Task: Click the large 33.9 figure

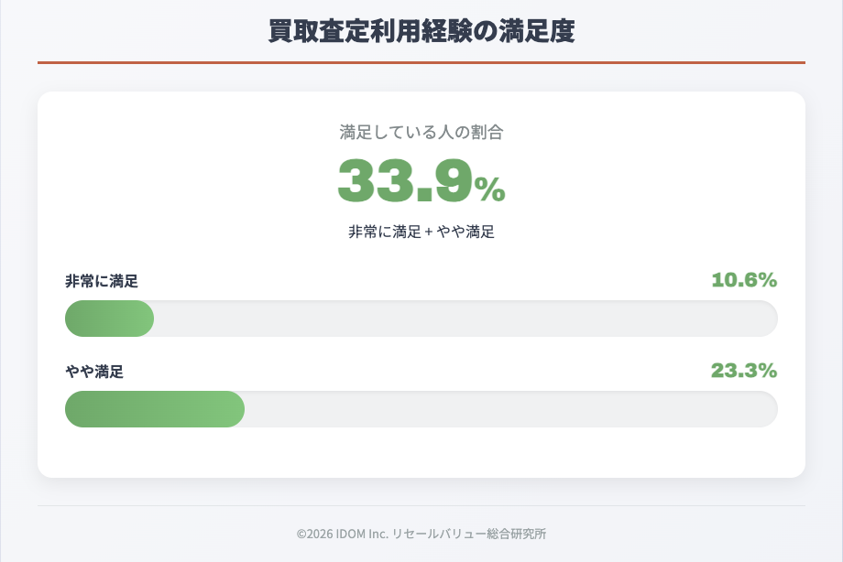Action: pos(405,180)
